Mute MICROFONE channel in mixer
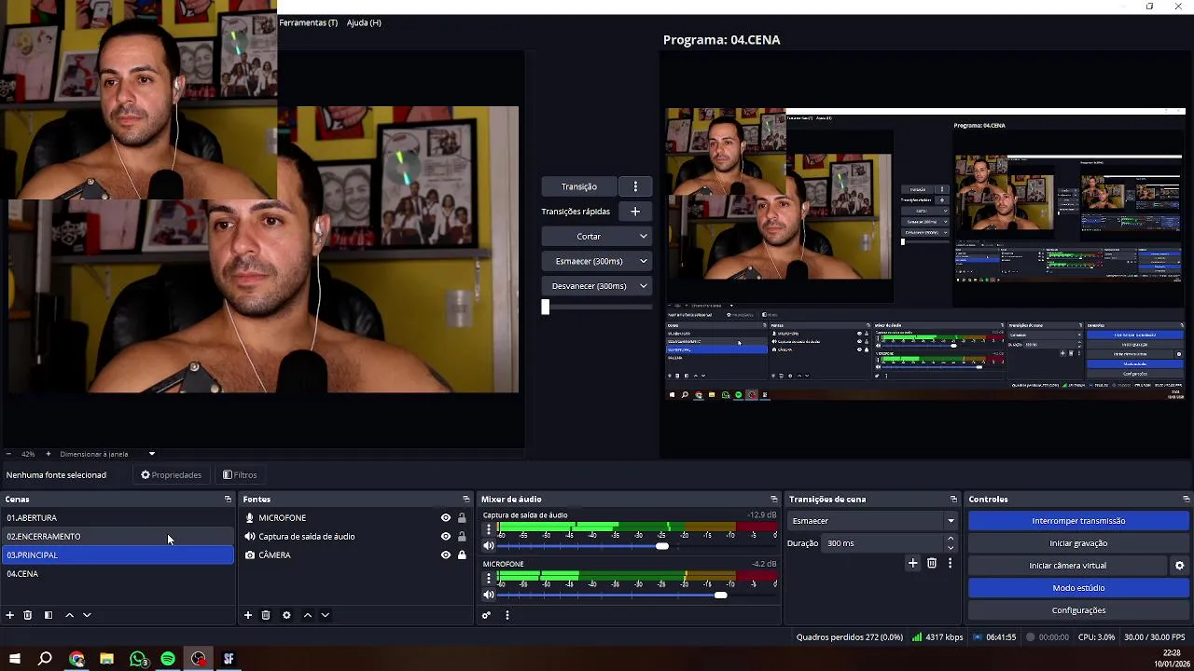 [488, 595]
